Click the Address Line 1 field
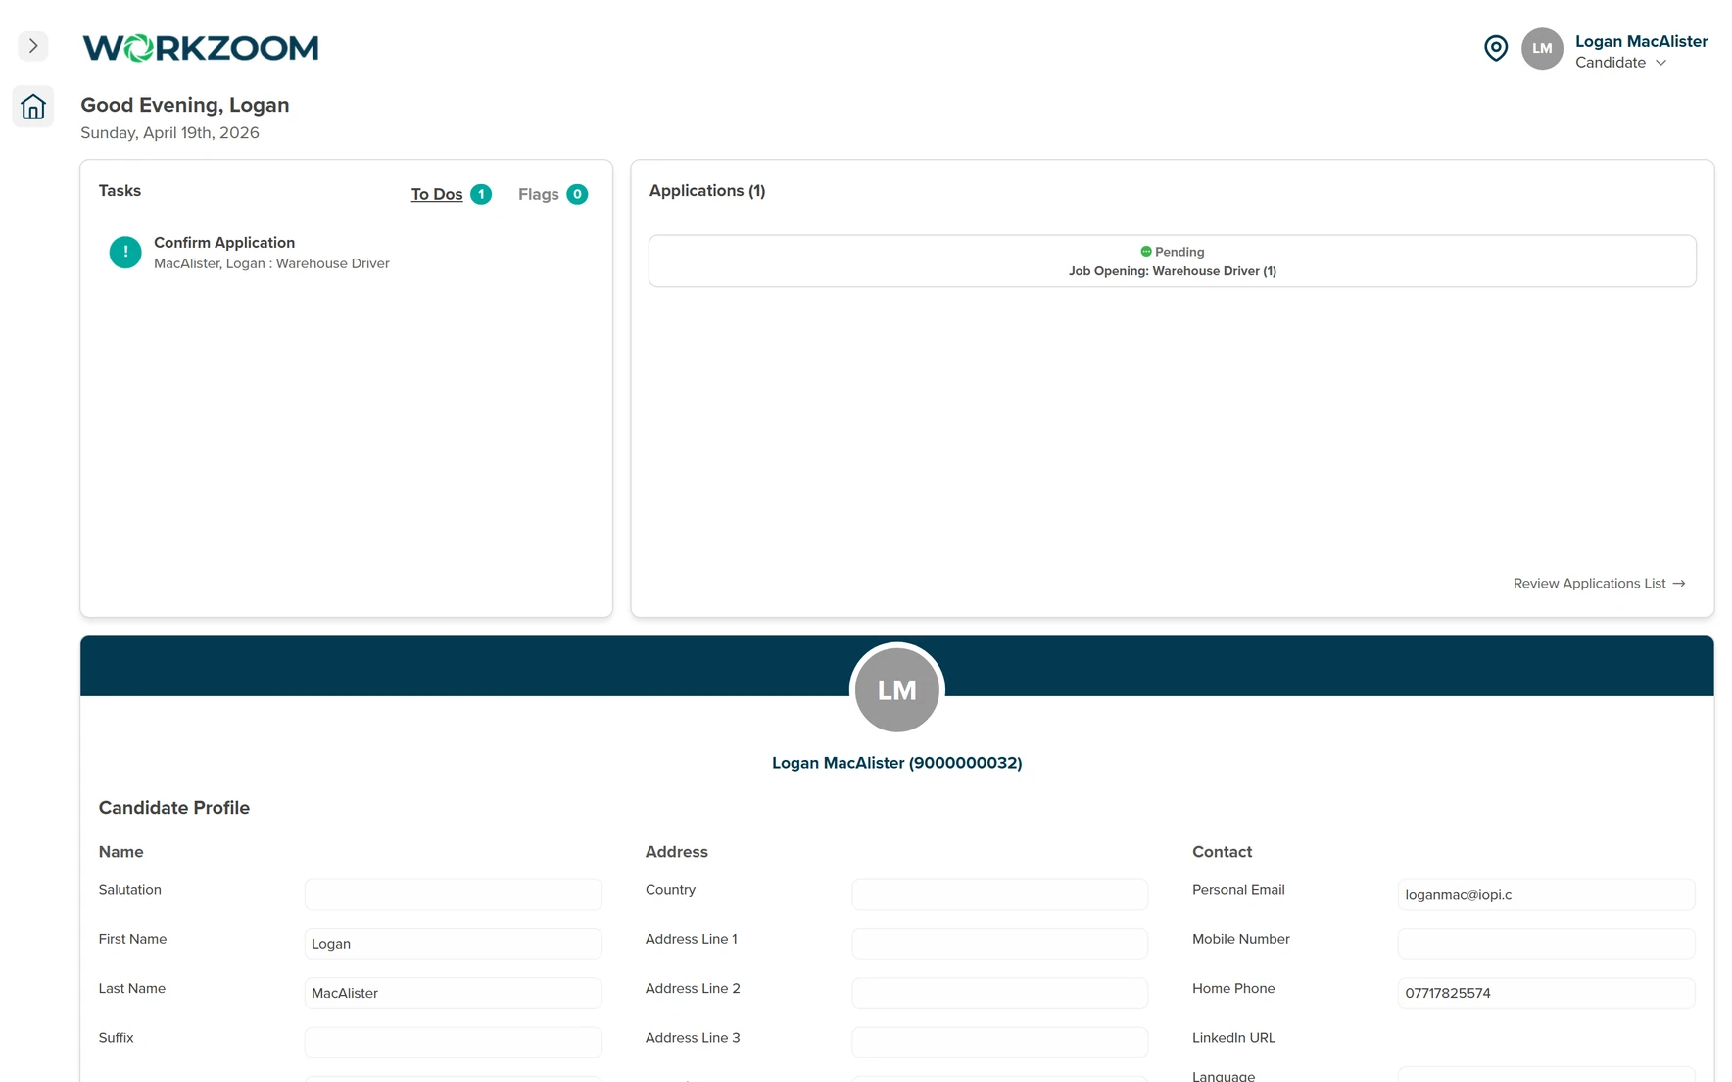 pos(999,944)
